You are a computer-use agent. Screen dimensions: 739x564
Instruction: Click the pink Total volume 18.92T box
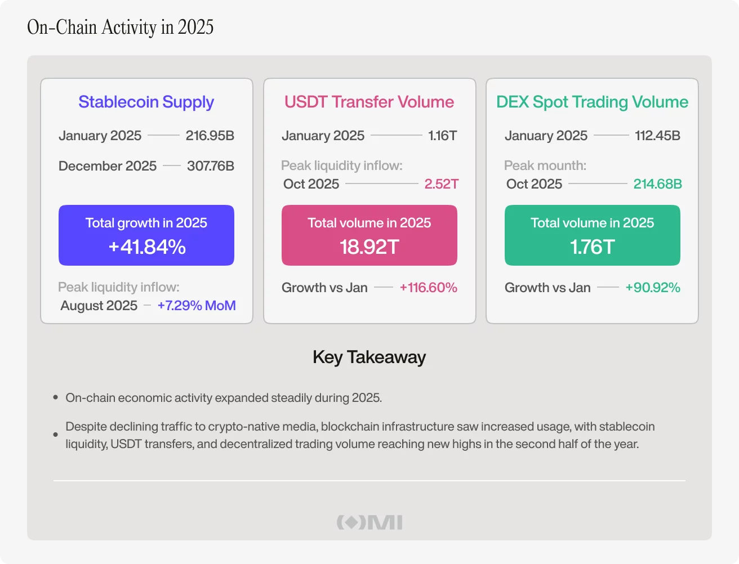pyautogui.click(x=369, y=235)
